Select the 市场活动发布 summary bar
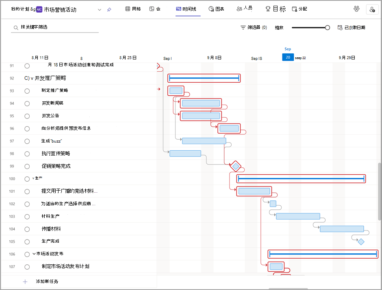The image size is (382, 290). click(323, 254)
